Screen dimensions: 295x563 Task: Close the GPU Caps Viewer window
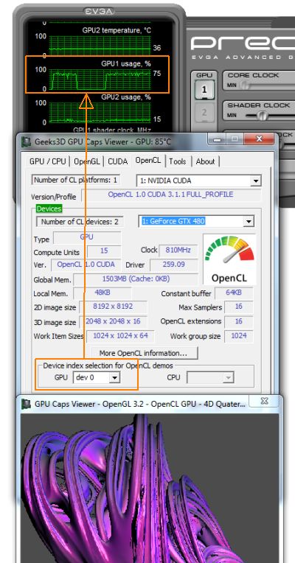[x=258, y=139]
